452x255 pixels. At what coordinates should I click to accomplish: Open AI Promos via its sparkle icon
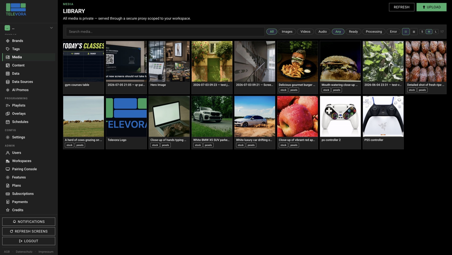(x=8, y=90)
